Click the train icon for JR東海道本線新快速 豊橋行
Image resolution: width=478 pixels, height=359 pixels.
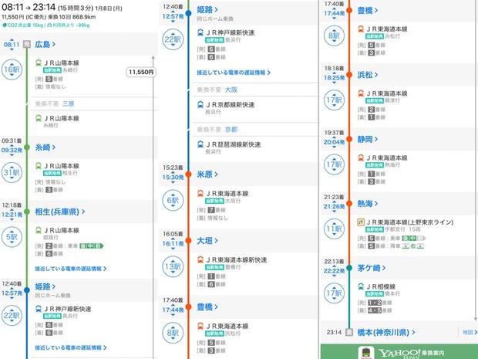click(200, 259)
